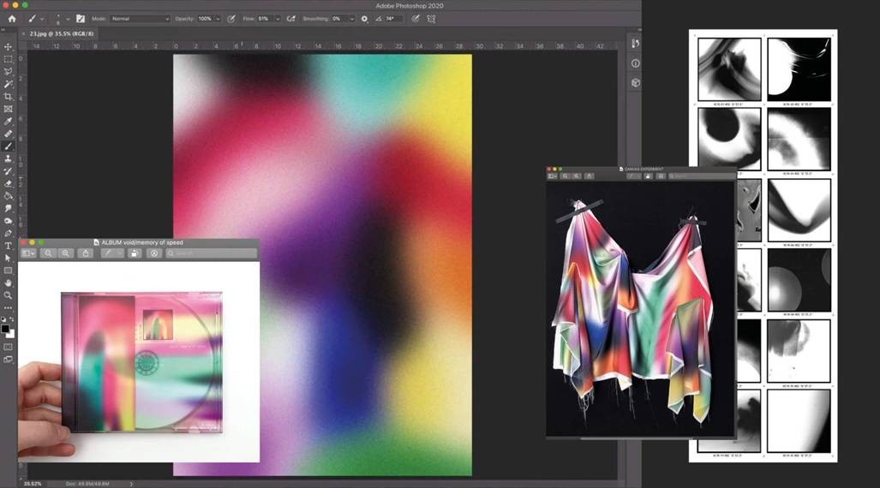Screen dimensions: 880x488
Task: Toggle airbrush-style build-up next to Flow
Action: tap(291, 18)
